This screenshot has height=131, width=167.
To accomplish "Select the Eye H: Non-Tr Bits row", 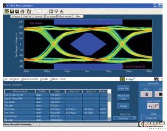I will 56,95.
